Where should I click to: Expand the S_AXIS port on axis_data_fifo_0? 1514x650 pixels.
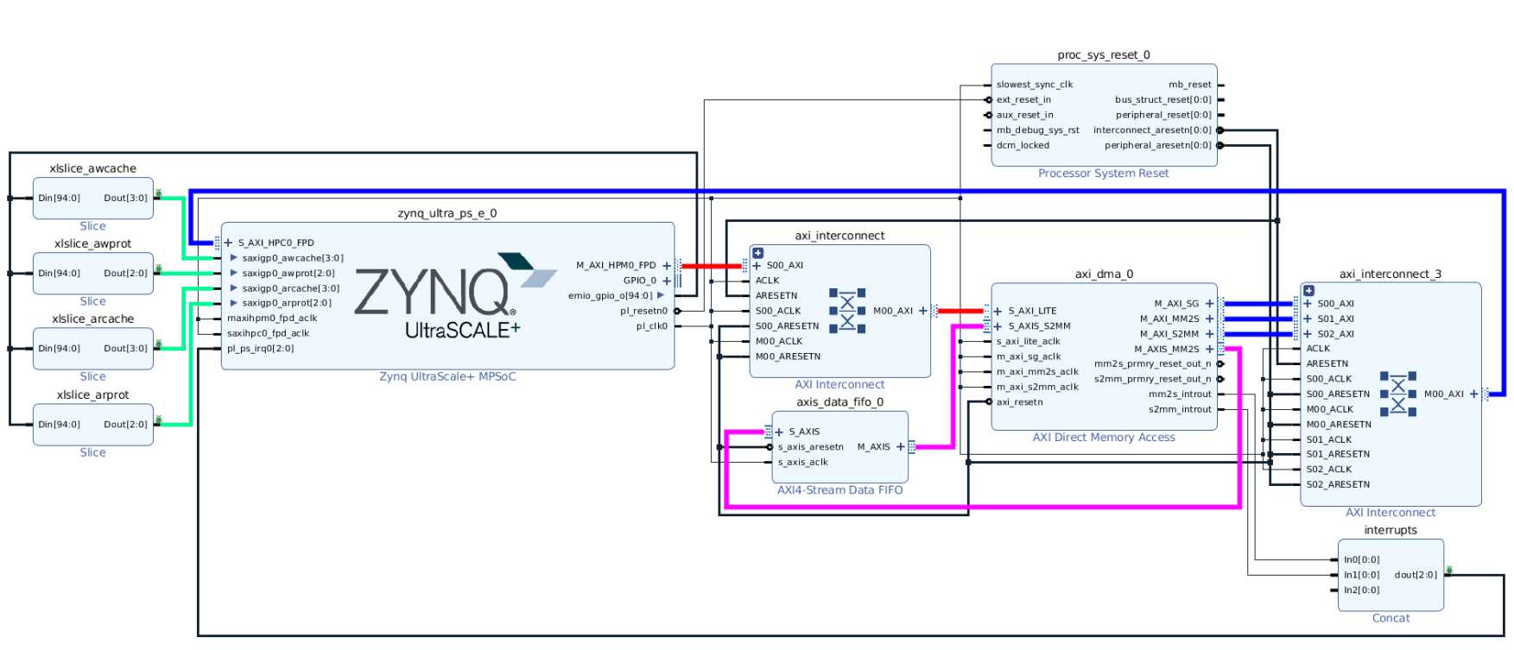779,432
